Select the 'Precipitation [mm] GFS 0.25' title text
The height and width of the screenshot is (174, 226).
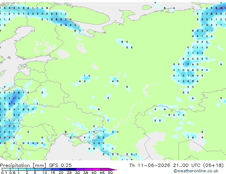(x=36, y=165)
